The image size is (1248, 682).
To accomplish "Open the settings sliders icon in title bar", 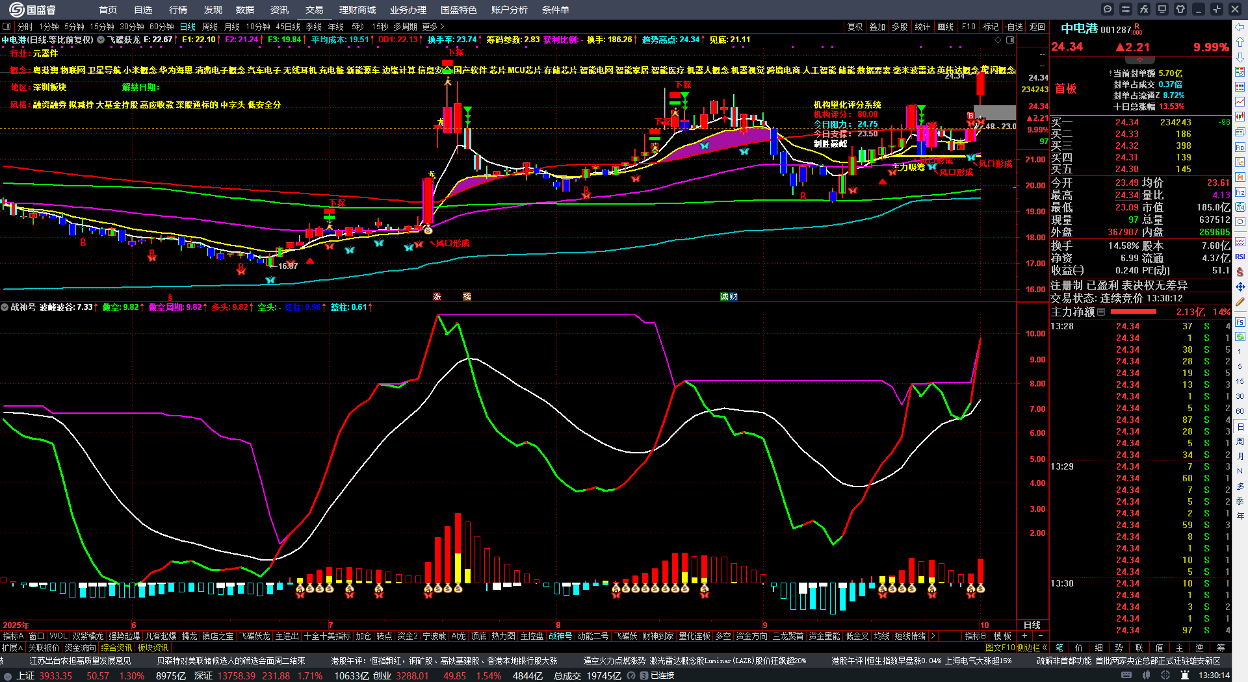I will 1126,9.
